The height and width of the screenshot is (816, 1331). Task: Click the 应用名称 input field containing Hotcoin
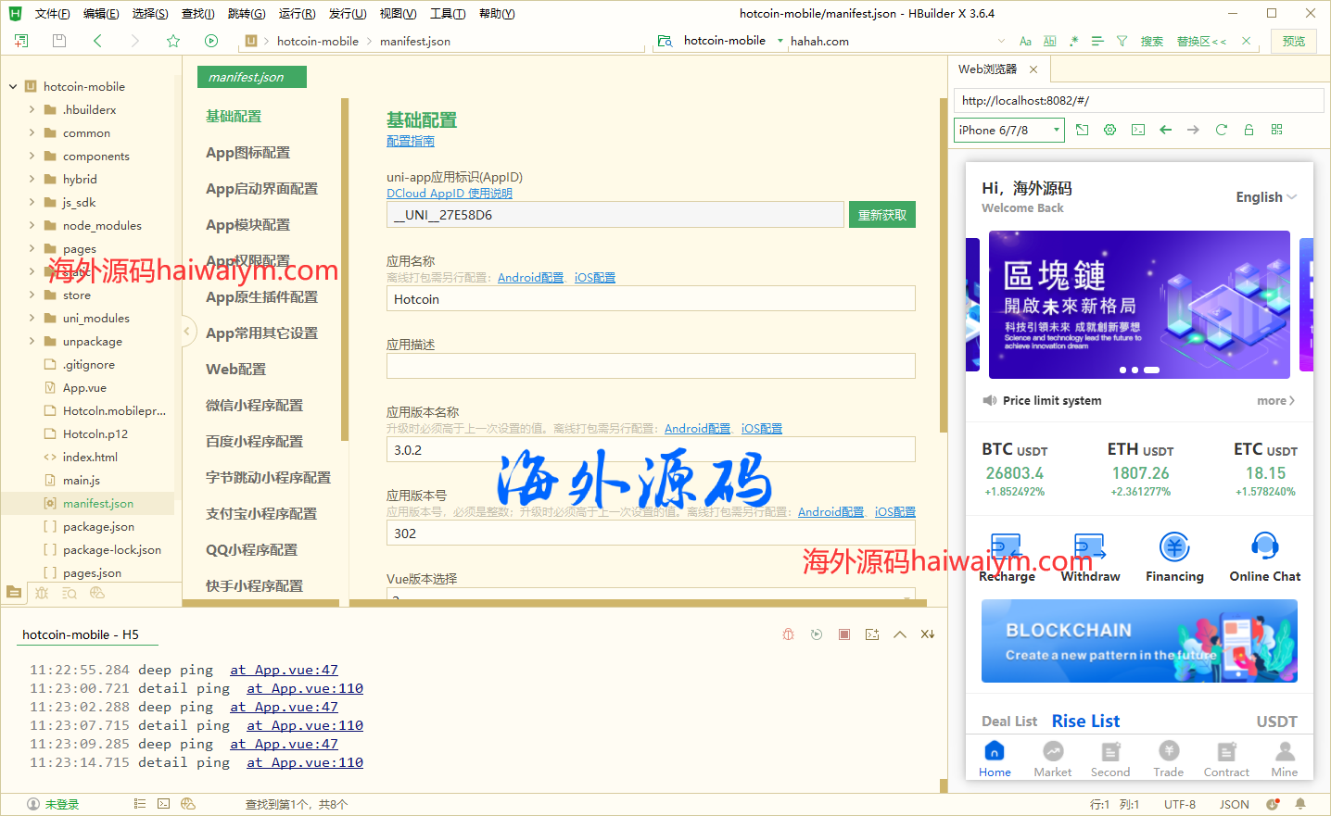click(x=650, y=299)
